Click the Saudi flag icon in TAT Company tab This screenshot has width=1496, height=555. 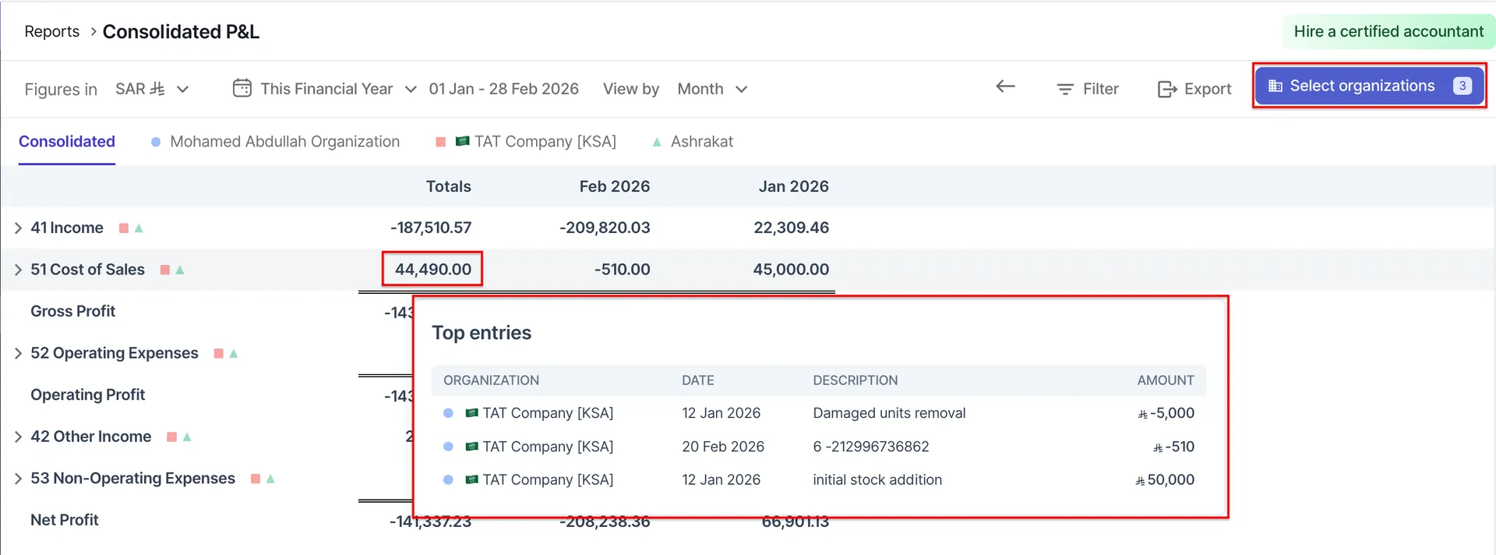pos(463,141)
